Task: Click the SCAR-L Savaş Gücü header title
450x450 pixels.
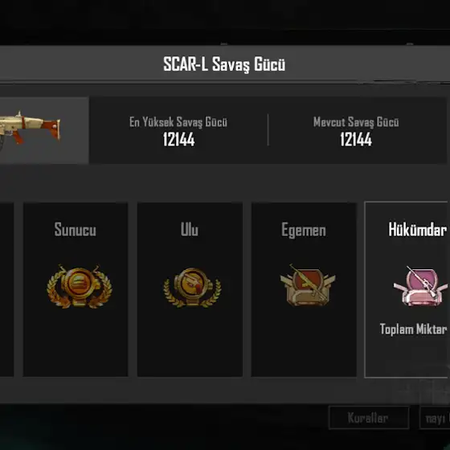Action: pyautogui.click(x=224, y=64)
